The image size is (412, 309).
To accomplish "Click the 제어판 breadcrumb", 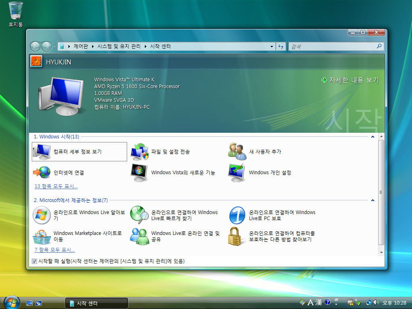I will point(80,47).
